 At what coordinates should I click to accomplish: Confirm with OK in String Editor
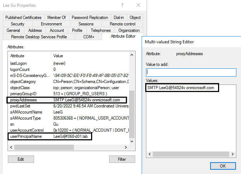(223, 166)
